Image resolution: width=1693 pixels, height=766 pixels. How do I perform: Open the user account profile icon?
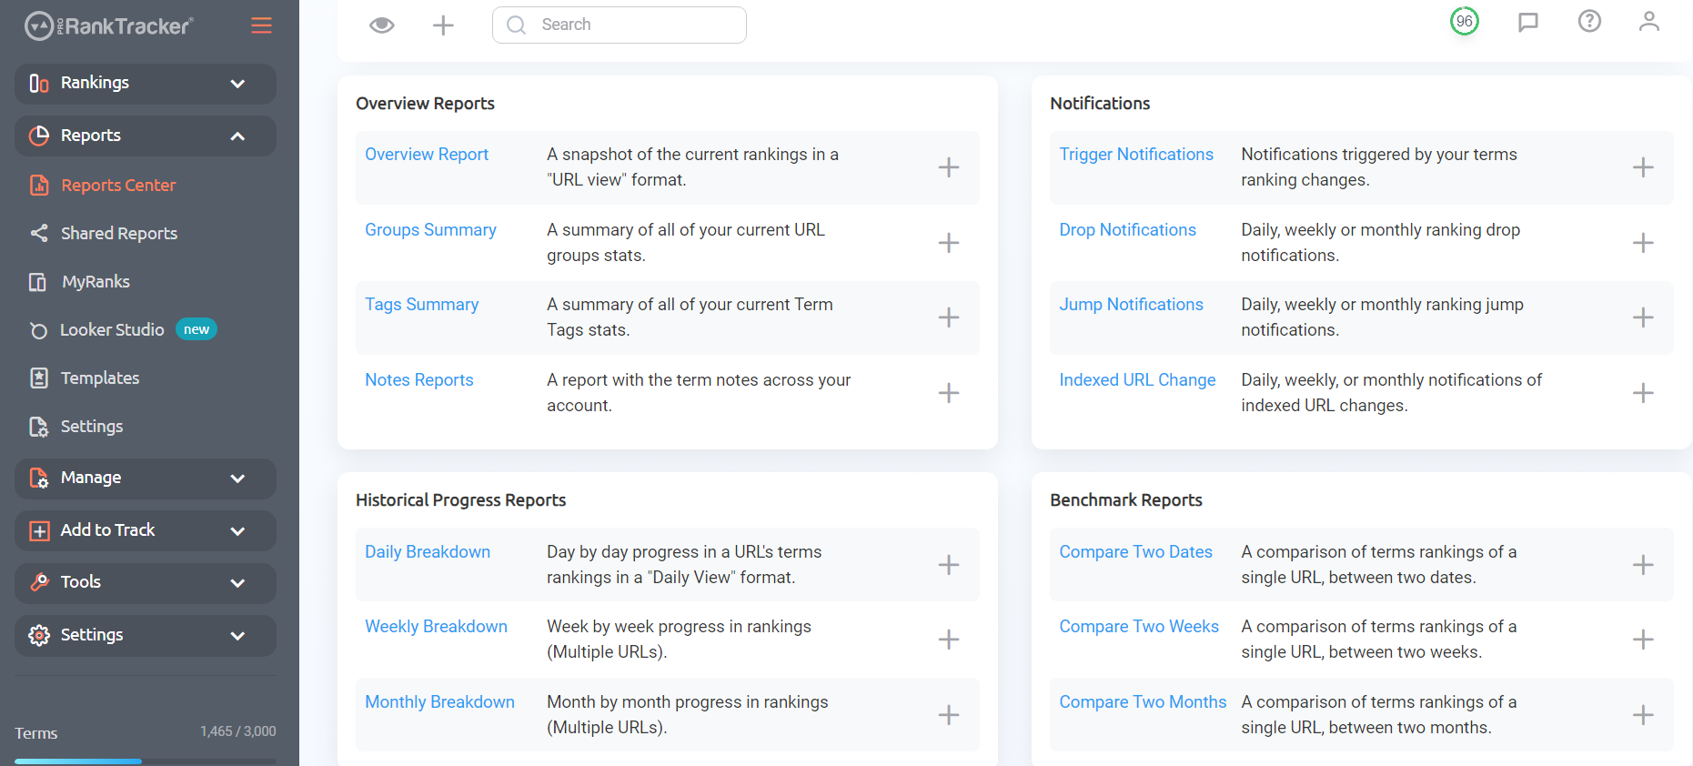1649,21
